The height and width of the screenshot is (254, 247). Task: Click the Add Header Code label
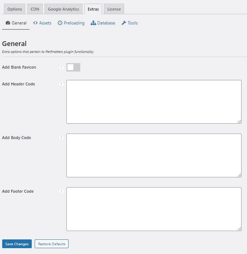pos(19,84)
